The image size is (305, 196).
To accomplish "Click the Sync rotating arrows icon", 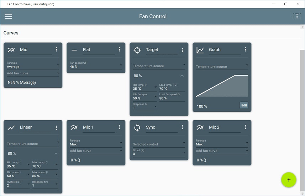I will pyautogui.click(x=137, y=128).
